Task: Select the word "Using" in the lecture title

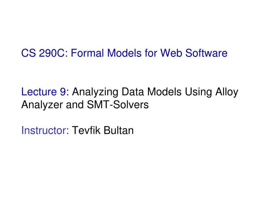Action: coord(198,92)
